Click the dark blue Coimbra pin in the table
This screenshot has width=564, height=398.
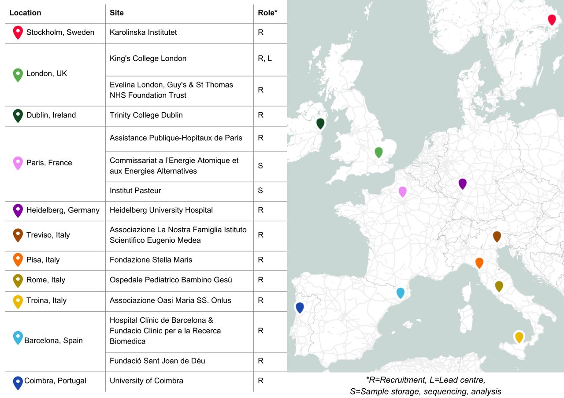click(x=18, y=382)
